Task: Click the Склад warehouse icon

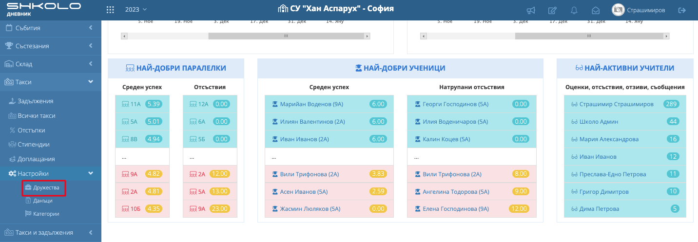Action: (x=9, y=64)
